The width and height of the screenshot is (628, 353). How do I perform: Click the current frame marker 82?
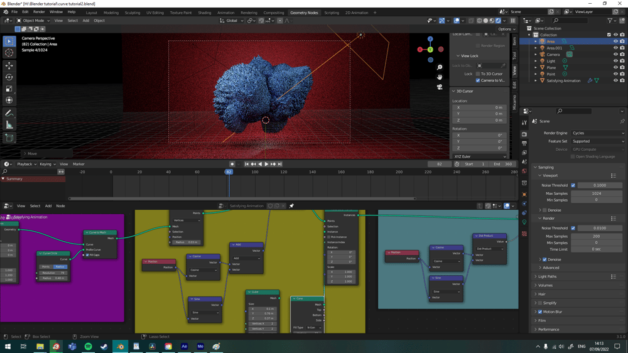(229, 171)
